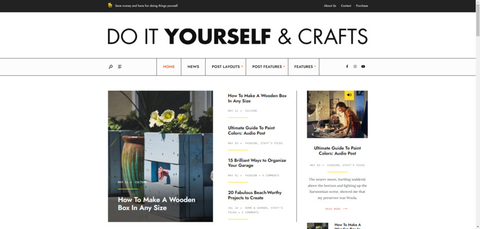Expand the Post Layouts dropdown menu
The height and width of the screenshot is (229, 480).
[x=226, y=67]
